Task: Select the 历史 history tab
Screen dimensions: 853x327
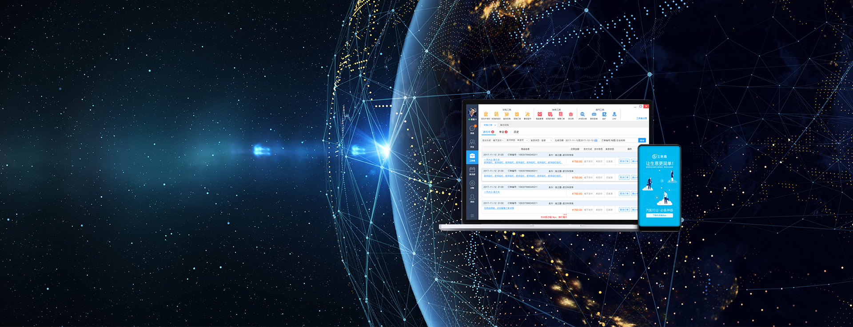Action: click(x=516, y=132)
